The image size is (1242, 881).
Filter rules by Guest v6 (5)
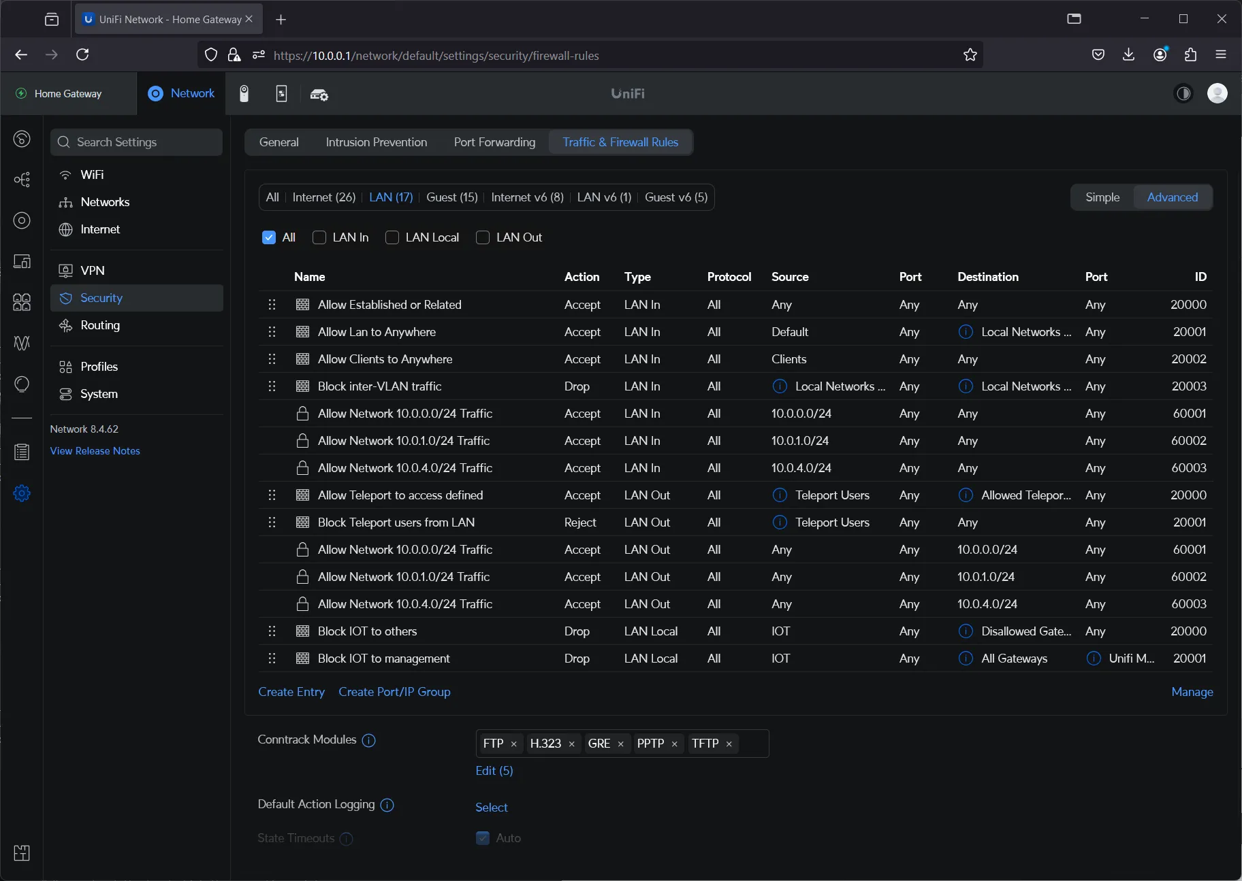click(x=675, y=197)
